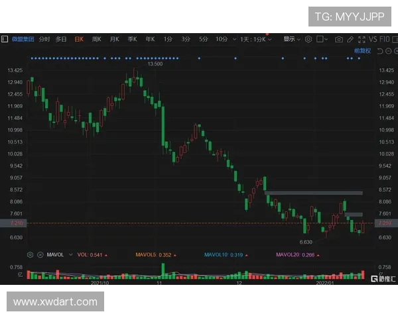Switch to the 1分 minute chart

(x=168, y=39)
